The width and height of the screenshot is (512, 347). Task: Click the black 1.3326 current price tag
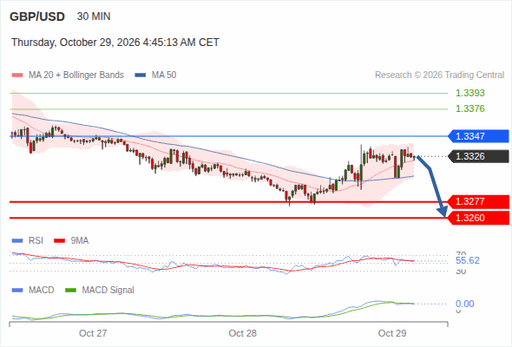point(478,156)
